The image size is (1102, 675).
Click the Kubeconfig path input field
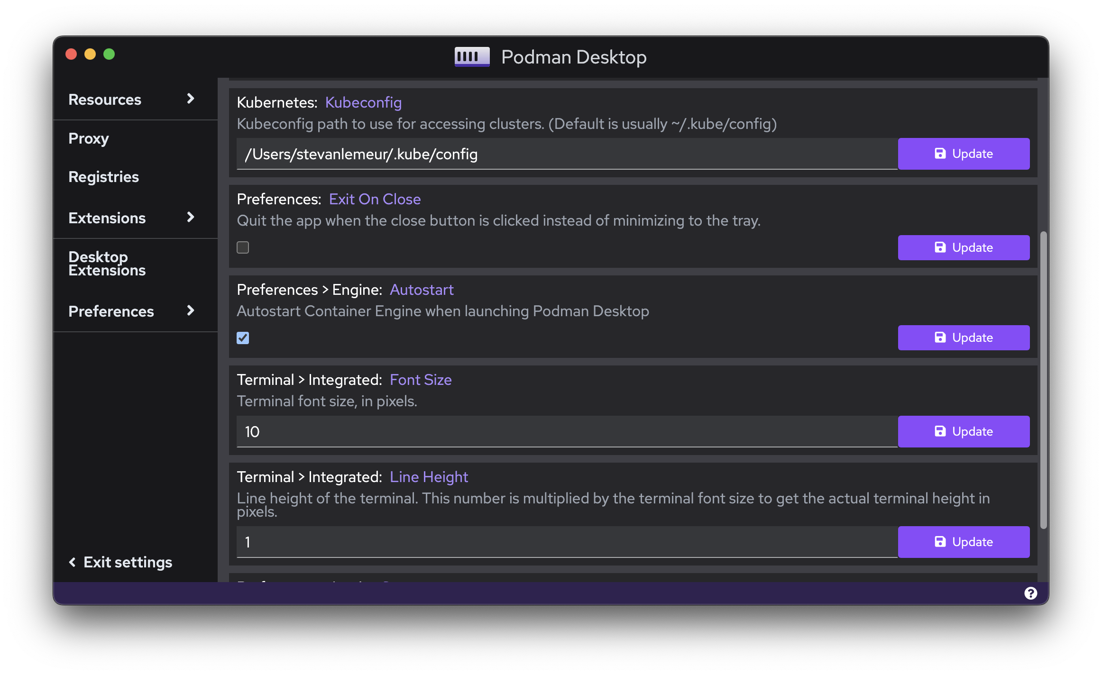click(x=566, y=154)
